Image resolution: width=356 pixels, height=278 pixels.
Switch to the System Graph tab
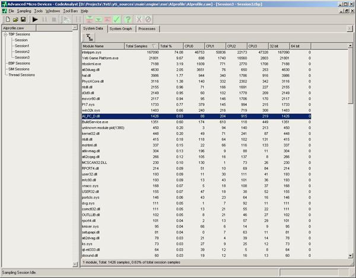121,28
